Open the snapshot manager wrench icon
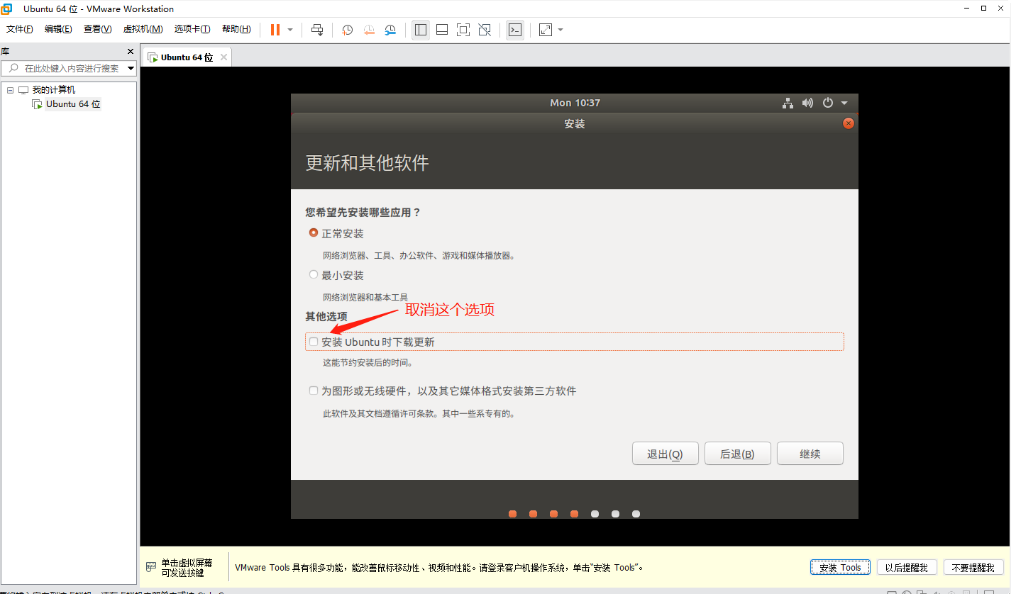 [x=390, y=30]
